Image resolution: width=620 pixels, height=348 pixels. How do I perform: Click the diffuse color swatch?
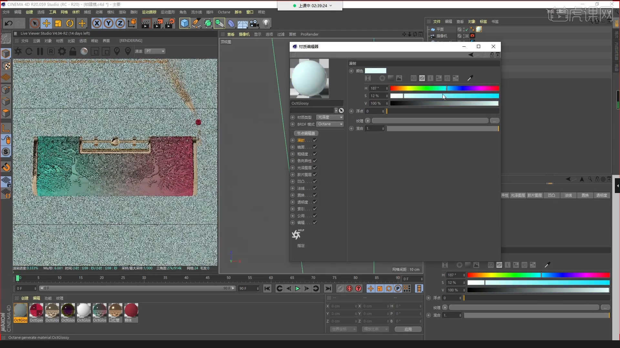pos(375,71)
